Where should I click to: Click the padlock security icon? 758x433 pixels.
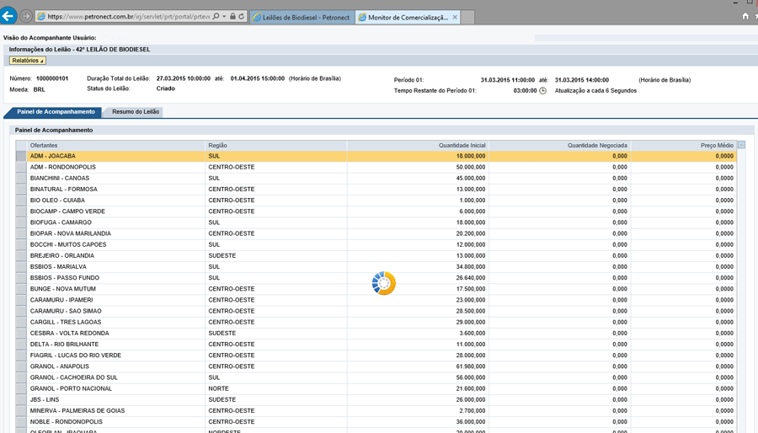coord(233,17)
